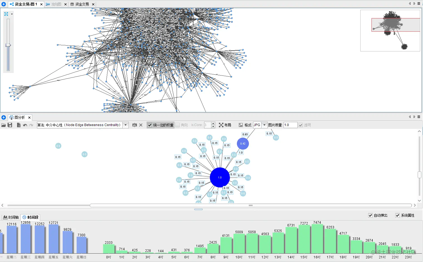Viewport: 423px width, 262px height.
Task: Click the panel divider collapse handle
Action: tap(198, 209)
